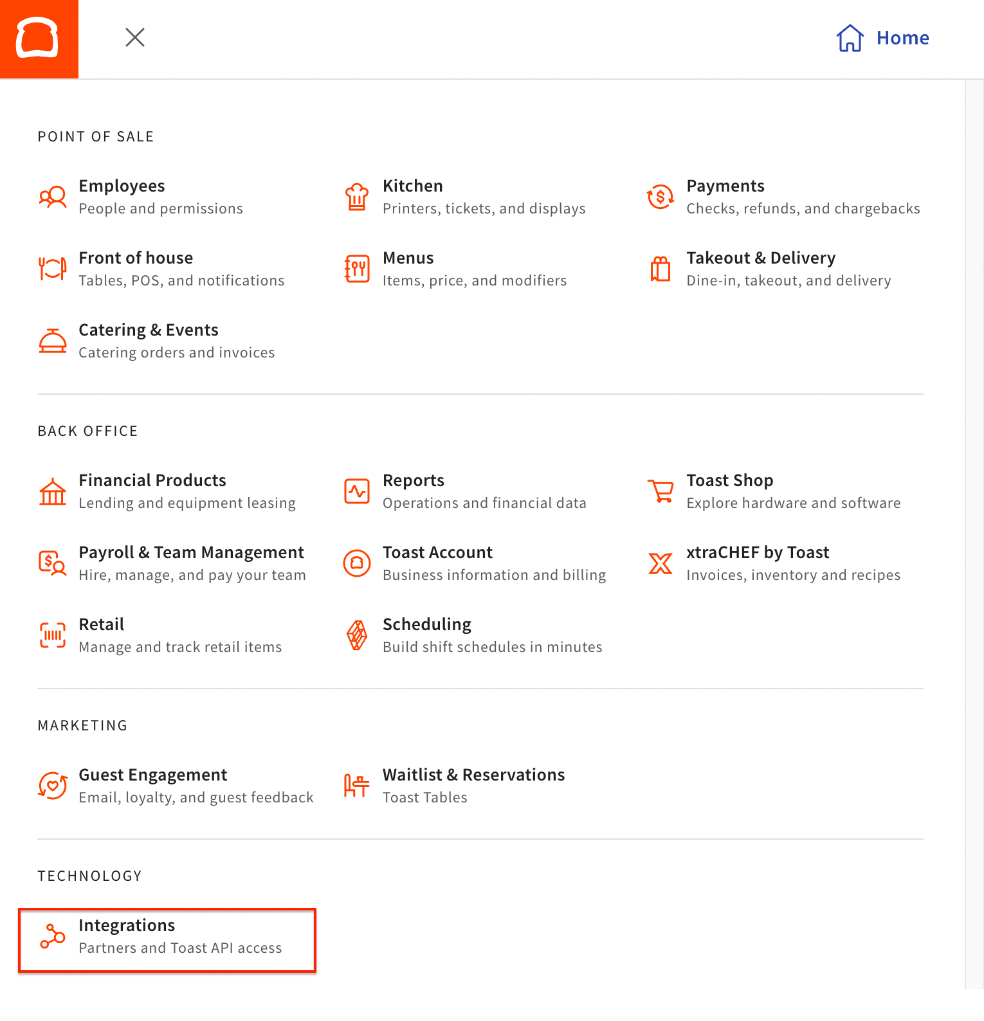The width and height of the screenshot is (984, 1021).
Task: Open the Employees menu item
Action: point(122,186)
